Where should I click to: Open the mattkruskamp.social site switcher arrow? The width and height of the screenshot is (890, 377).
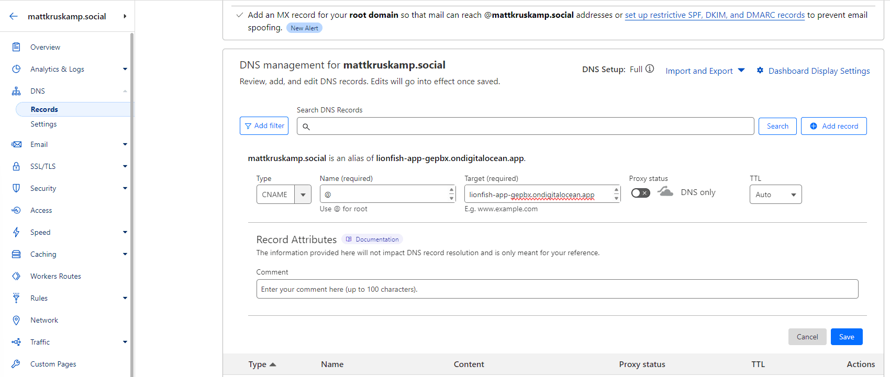pyautogui.click(x=125, y=16)
